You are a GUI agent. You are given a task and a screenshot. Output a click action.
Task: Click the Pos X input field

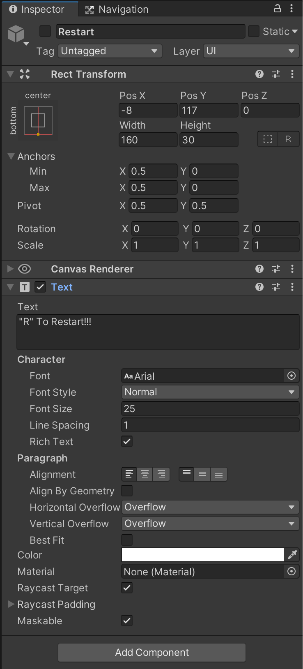pos(148,110)
